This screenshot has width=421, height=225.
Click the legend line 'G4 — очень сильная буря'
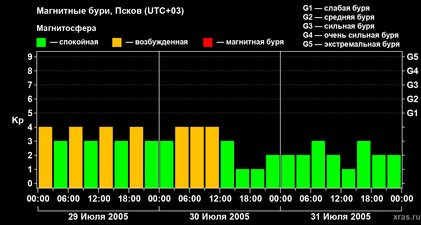pyautogui.click(x=351, y=35)
